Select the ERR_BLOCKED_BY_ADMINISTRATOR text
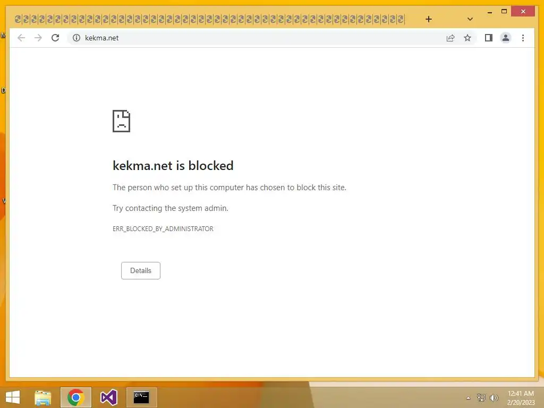Screen dimensions: 544x408 (163, 228)
